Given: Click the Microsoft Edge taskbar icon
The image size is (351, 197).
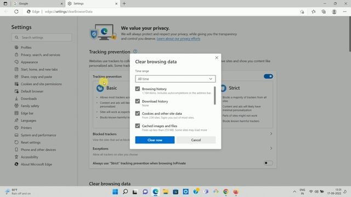Looking at the screenshot, I should [155, 192].
